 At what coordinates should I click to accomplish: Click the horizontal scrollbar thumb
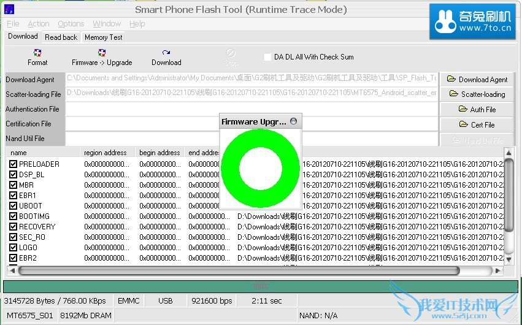click(239, 271)
